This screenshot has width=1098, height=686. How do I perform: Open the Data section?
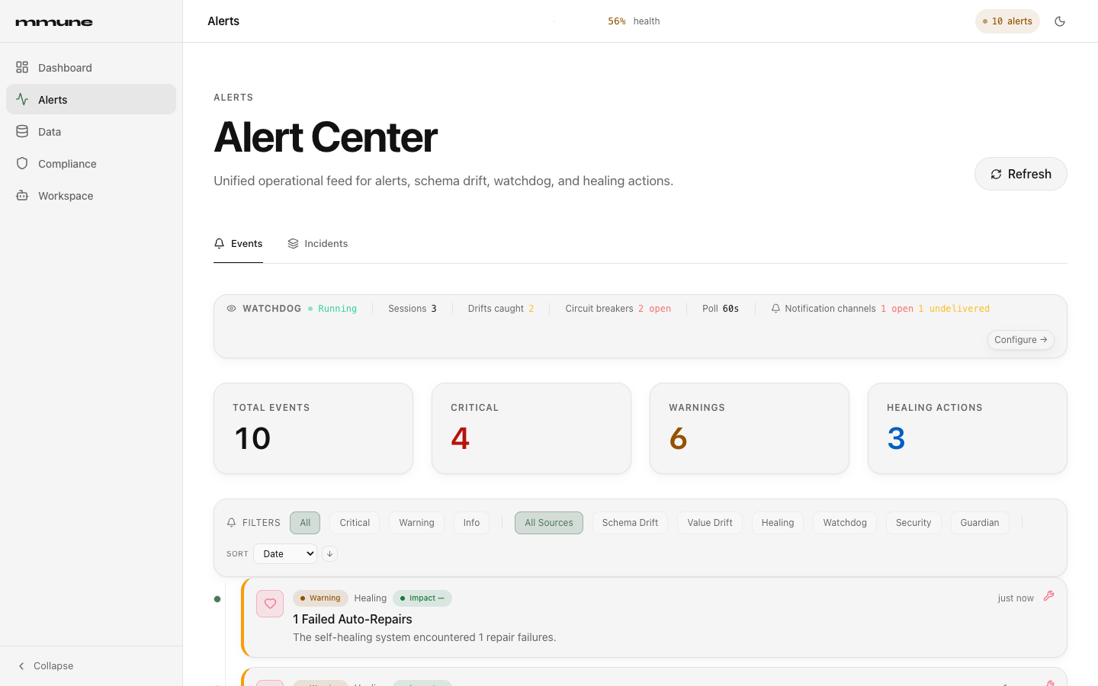(x=91, y=132)
